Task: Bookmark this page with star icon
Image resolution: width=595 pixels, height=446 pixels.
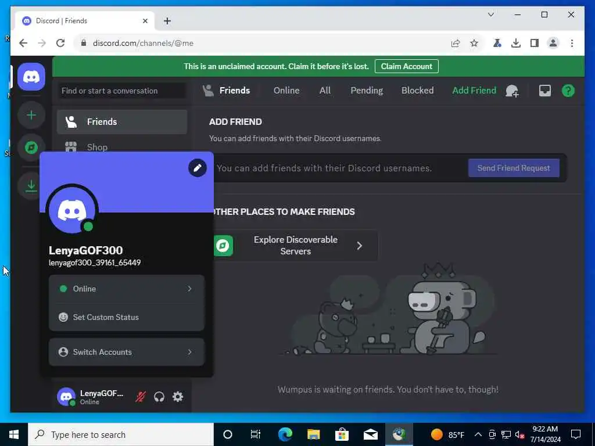Action: tap(474, 43)
